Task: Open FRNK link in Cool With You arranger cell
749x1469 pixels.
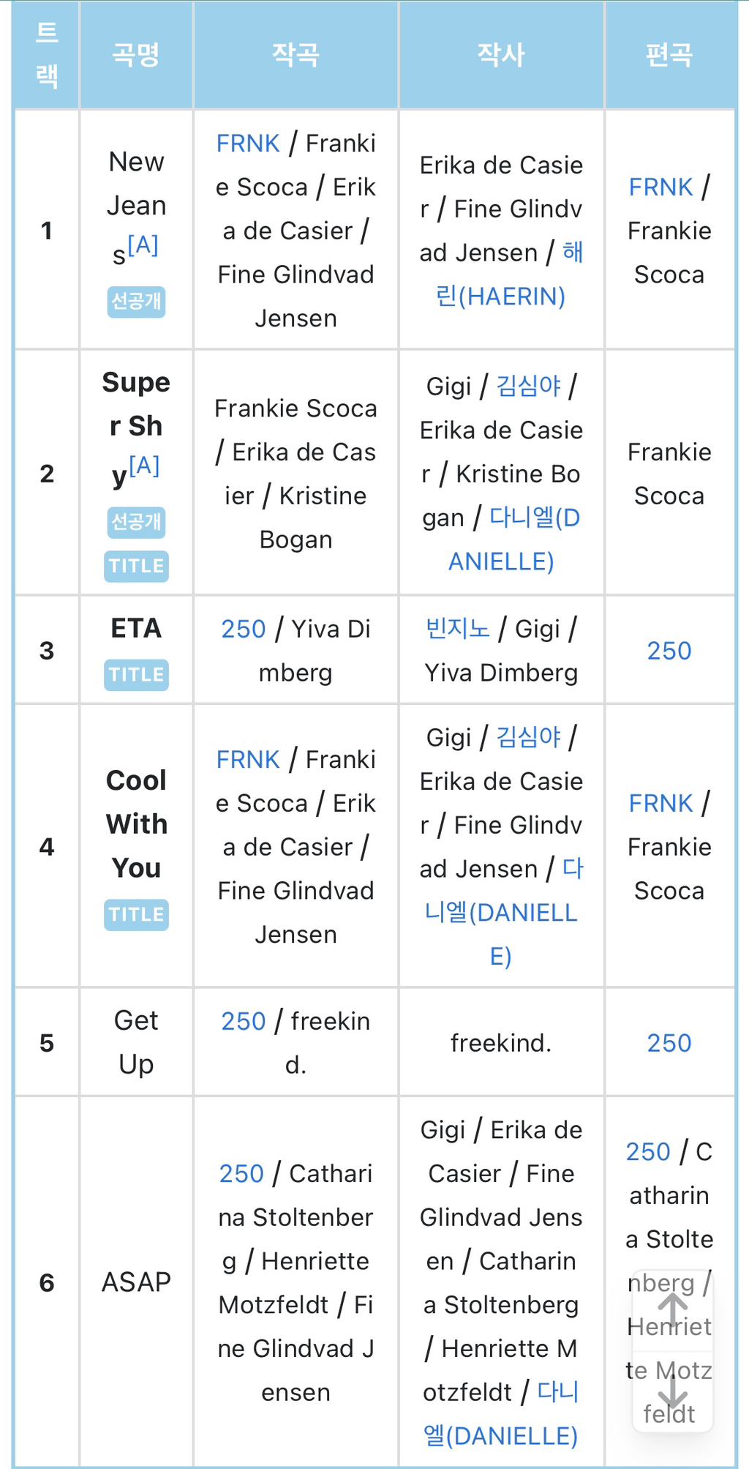Action: pyautogui.click(x=660, y=804)
